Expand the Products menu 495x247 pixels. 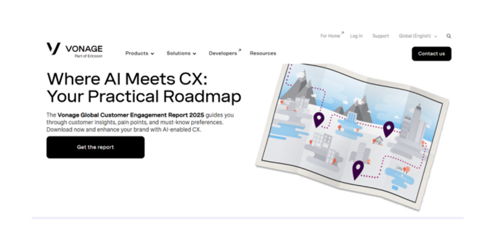(140, 54)
